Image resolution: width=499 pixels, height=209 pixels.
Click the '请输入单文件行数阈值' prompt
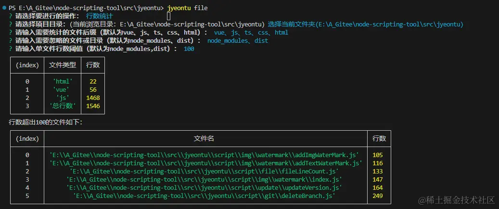tap(96, 49)
